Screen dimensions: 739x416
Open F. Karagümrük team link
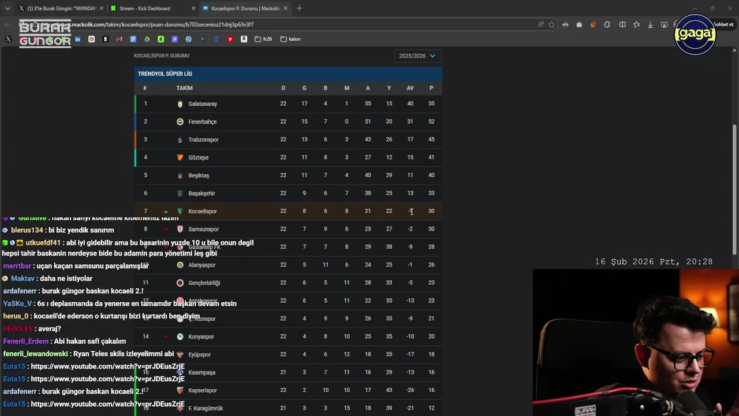[x=206, y=408]
